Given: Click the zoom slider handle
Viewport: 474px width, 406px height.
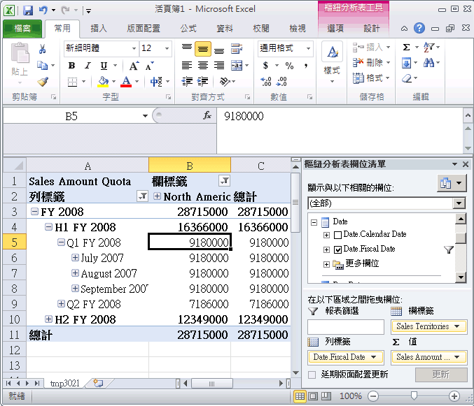Looking at the screenshot, I should coord(414,396).
